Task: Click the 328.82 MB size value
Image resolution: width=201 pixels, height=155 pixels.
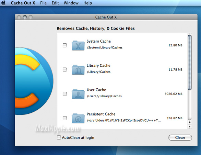Action: point(174,118)
